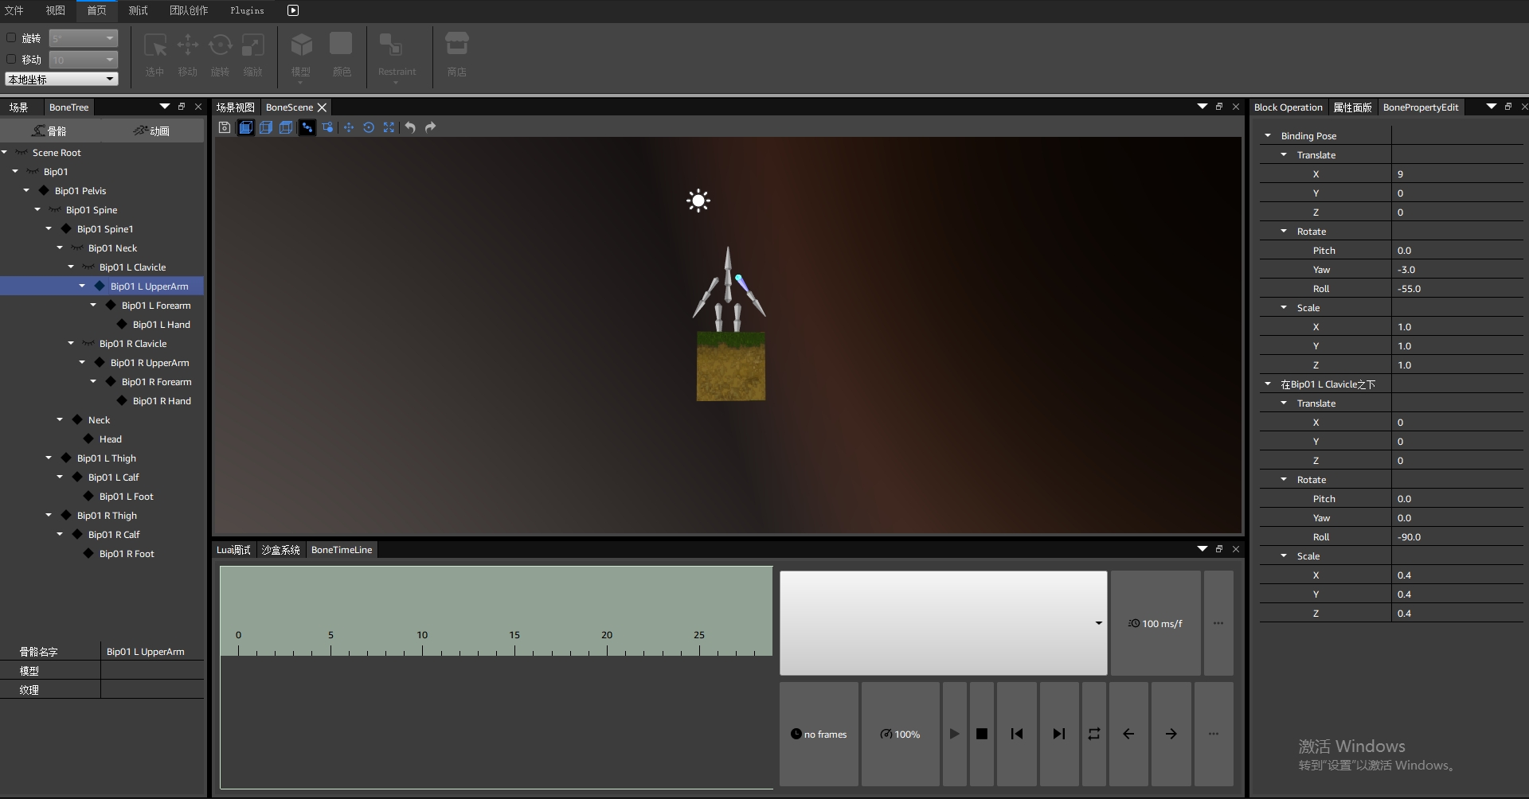
Task: Click the sun light icon in viewport
Action: (x=698, y=201)
